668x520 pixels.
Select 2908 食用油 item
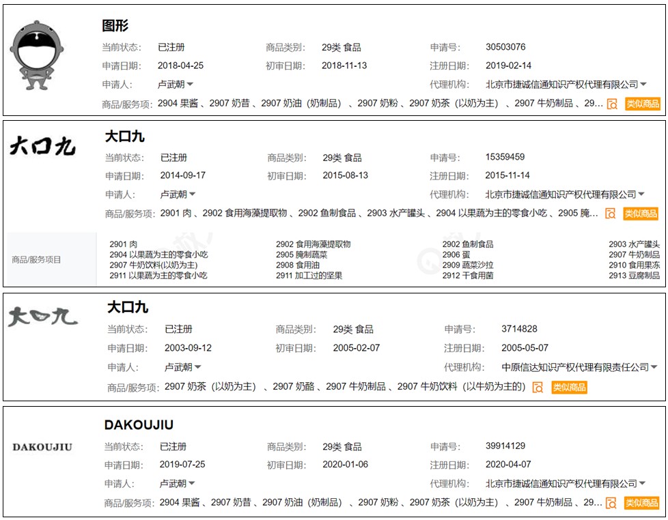(298, 265)
